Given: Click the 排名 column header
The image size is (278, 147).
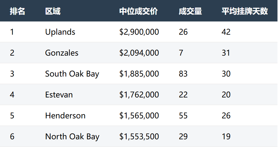Looking at the screenshot, I should tap(17, 11).
